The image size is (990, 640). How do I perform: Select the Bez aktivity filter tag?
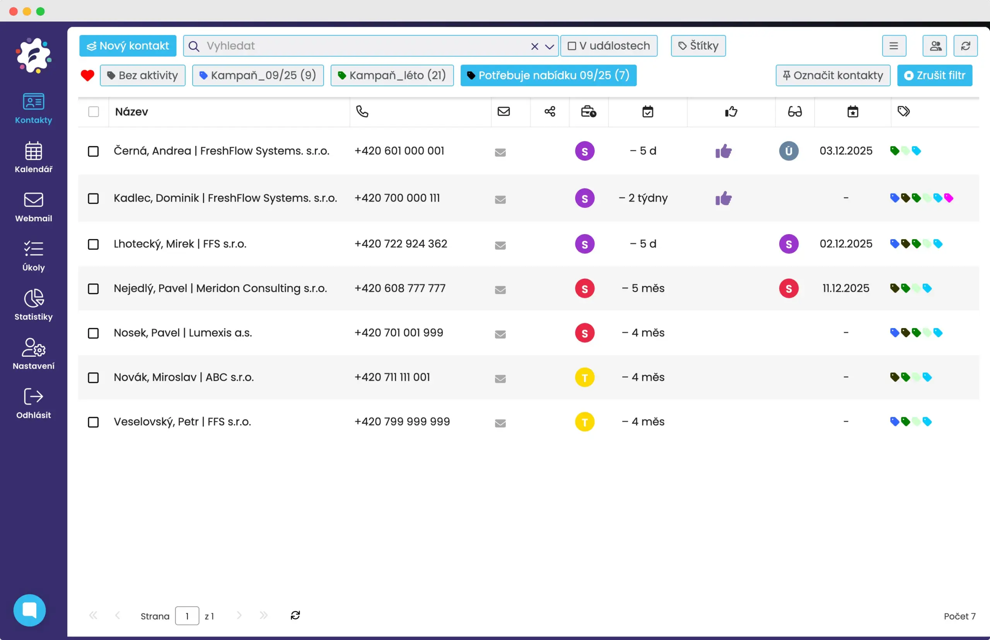click(142, 75)
